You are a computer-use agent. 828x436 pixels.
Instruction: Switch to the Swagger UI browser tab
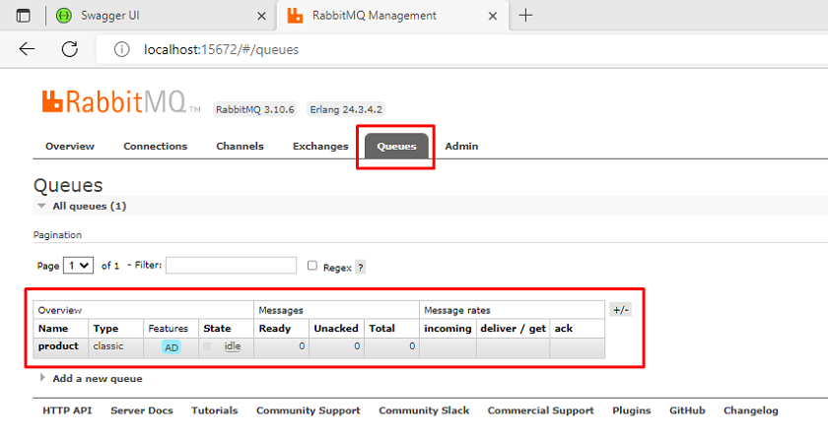[161, 16]
